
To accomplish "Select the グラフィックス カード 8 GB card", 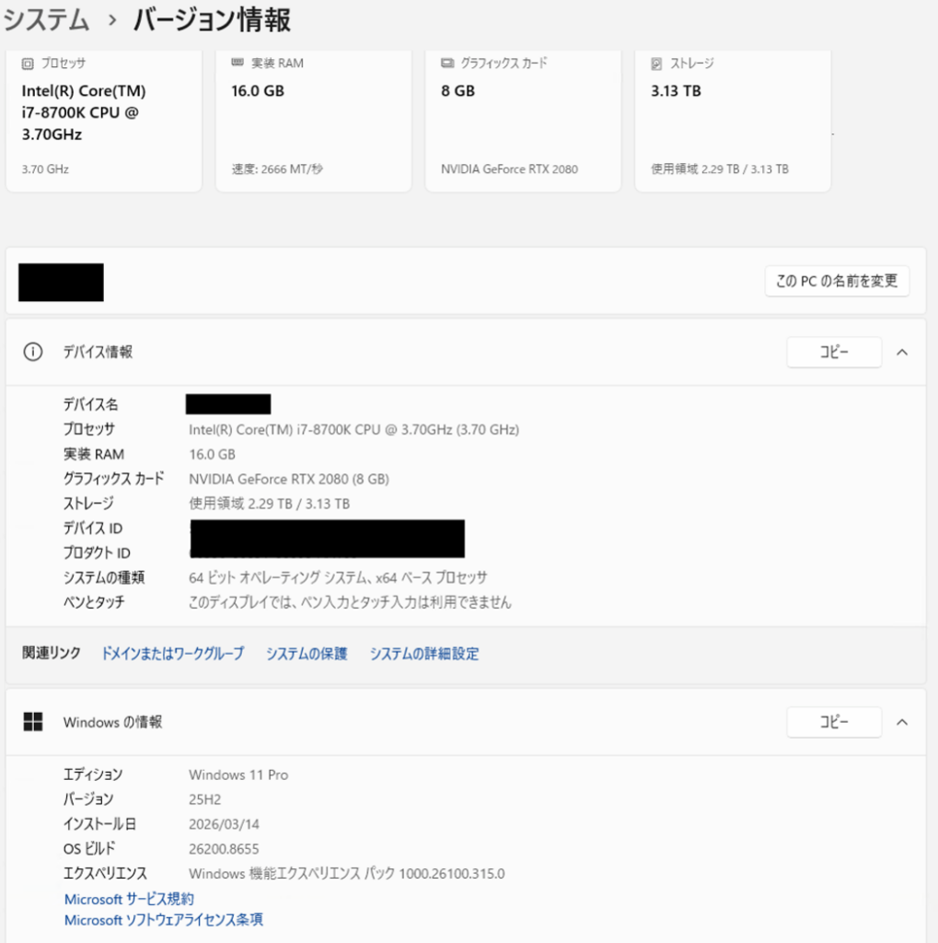I will 523,121.
